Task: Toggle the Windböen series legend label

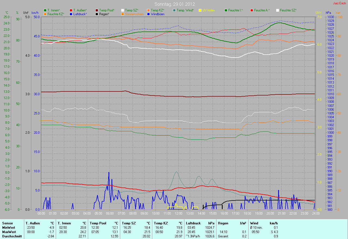Action: click(x=157, y=14)
